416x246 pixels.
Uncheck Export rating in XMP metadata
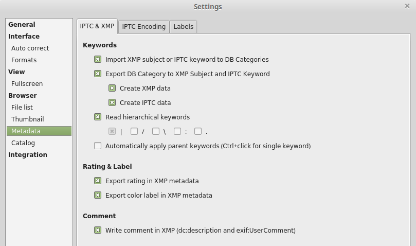98,181
